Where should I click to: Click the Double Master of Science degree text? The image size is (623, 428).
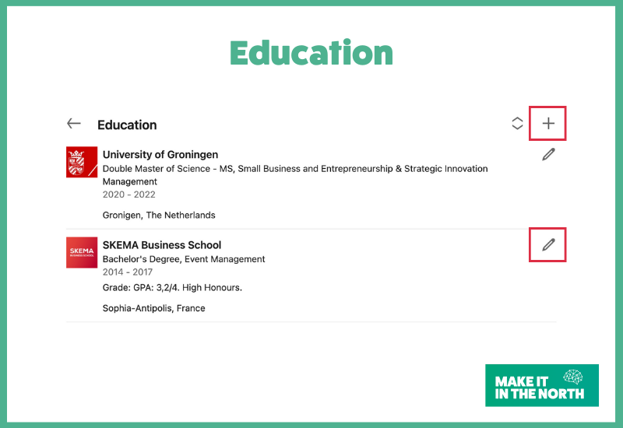295,169
